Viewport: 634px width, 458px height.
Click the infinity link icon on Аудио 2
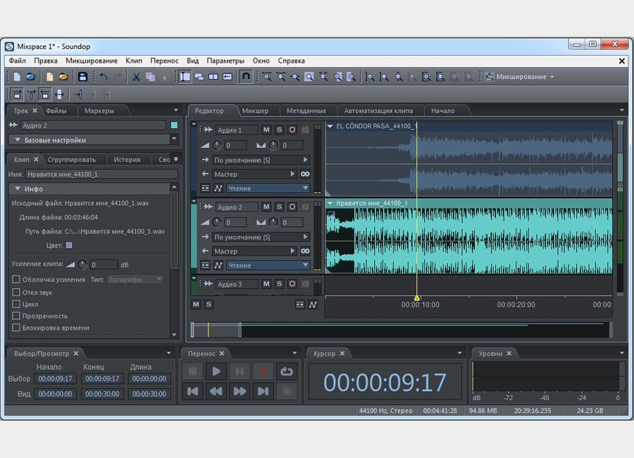pos(305,251)
